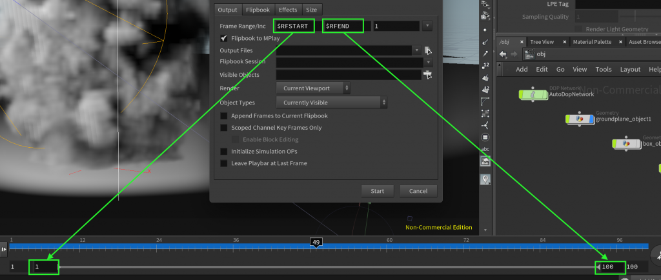Image resolution: width=661 pixels, height=280 pixels.
Task: Click the circular display option icon above abc
Action: (x=485, y=137)
